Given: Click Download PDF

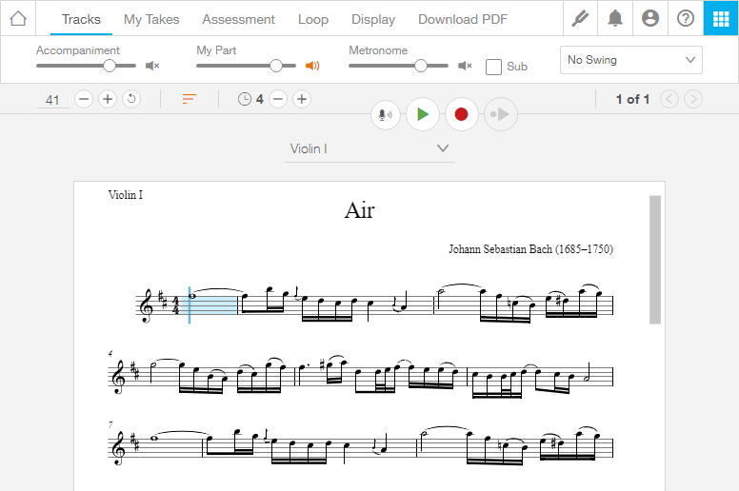Looking at the screenshot, I should click(x=463, y=19).
